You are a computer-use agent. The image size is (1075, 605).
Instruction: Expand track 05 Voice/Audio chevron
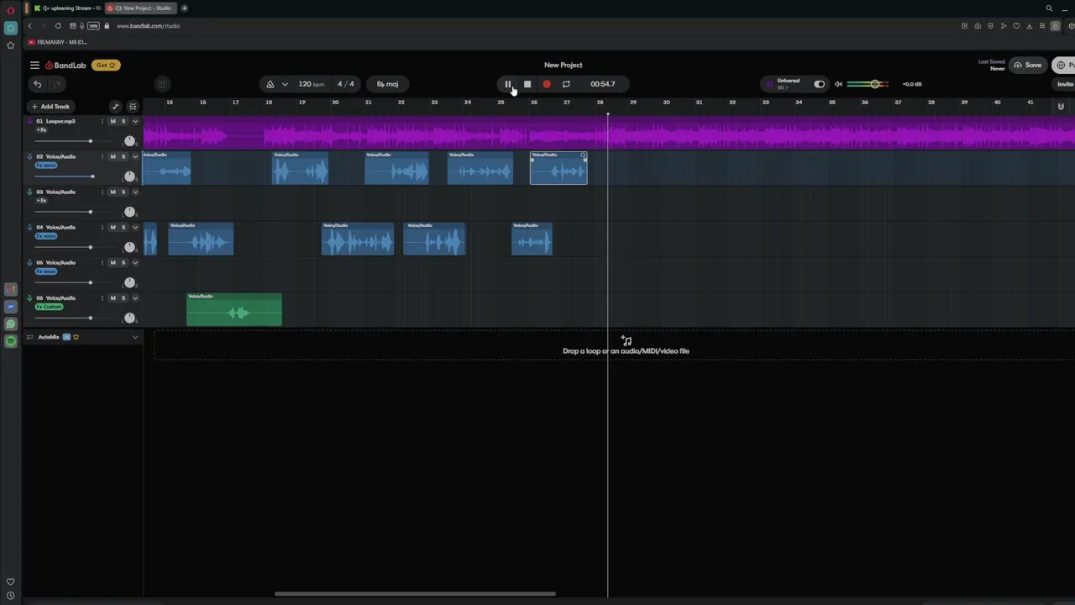coord(135,262)
